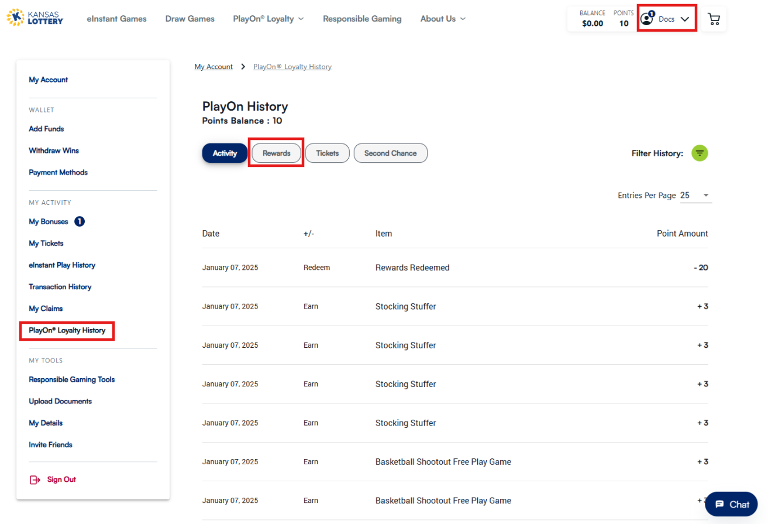
Task: Click the PlayOn Loyalty History breadcrumb
Action: coord(292,67)
